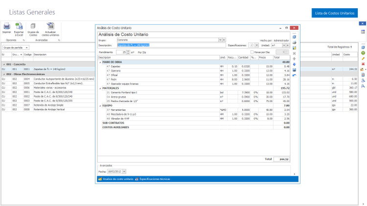Collapse the 001 - Concreto group row
The image size is (367, 206).
click(x=3, y=64)
